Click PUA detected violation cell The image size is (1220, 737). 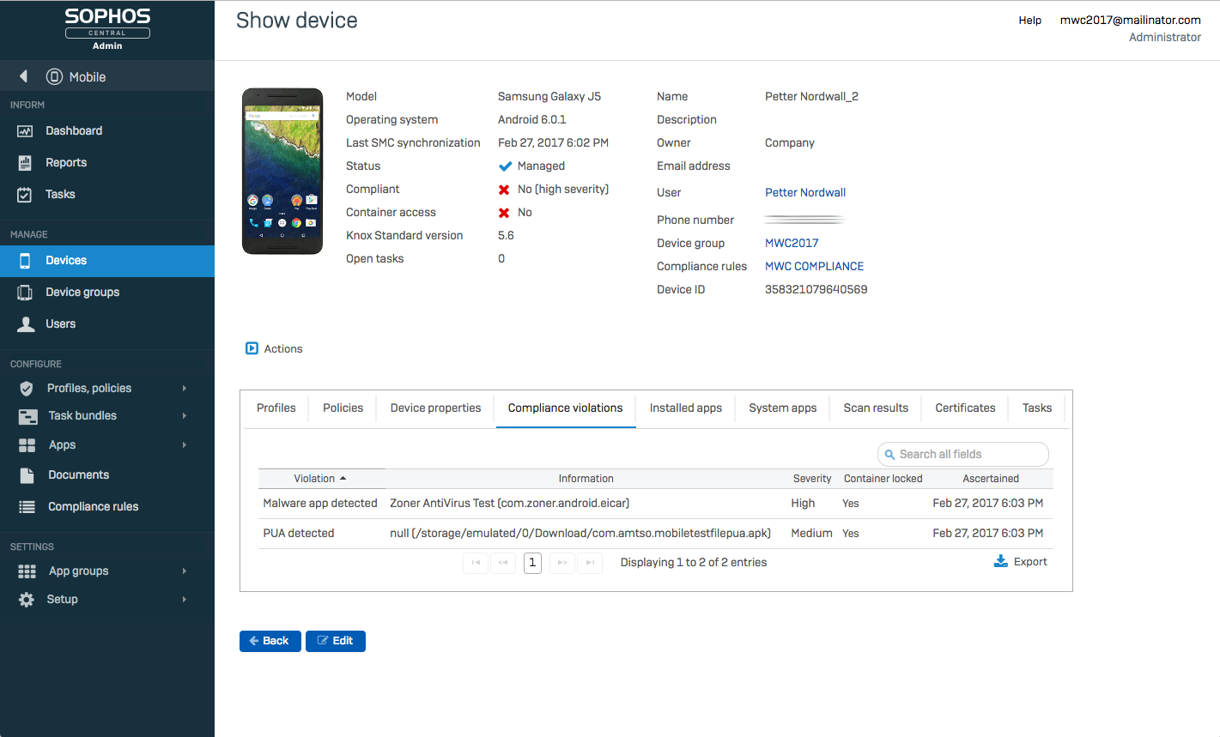(299, 534)
